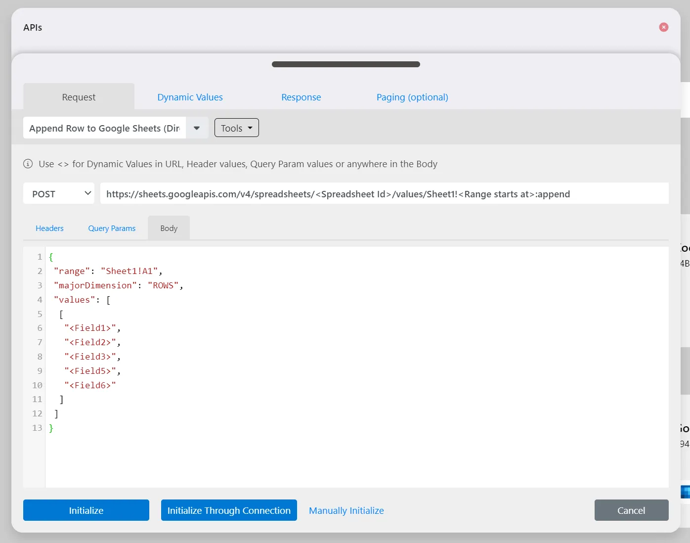
Task: Open the Response tab
Action: (301, 97)
